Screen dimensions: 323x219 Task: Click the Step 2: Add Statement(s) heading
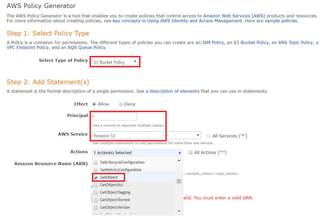tap(48, 82)
